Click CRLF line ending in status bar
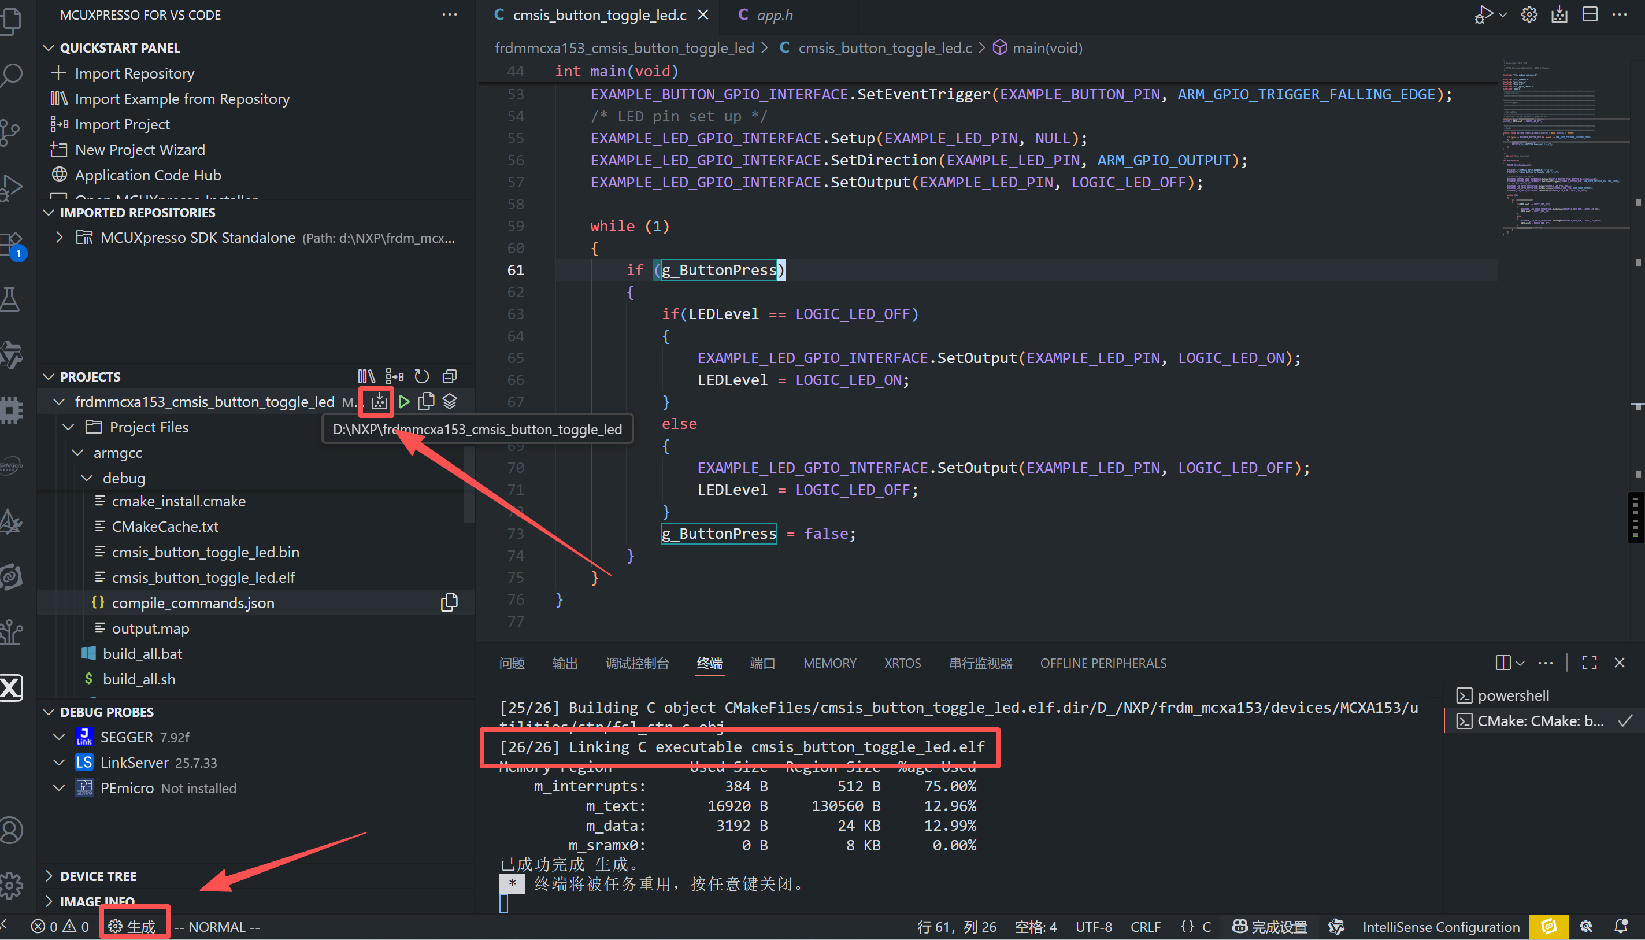Image resolution: width=1645 pixels, height=940 pixels. tap(1145, 927)
